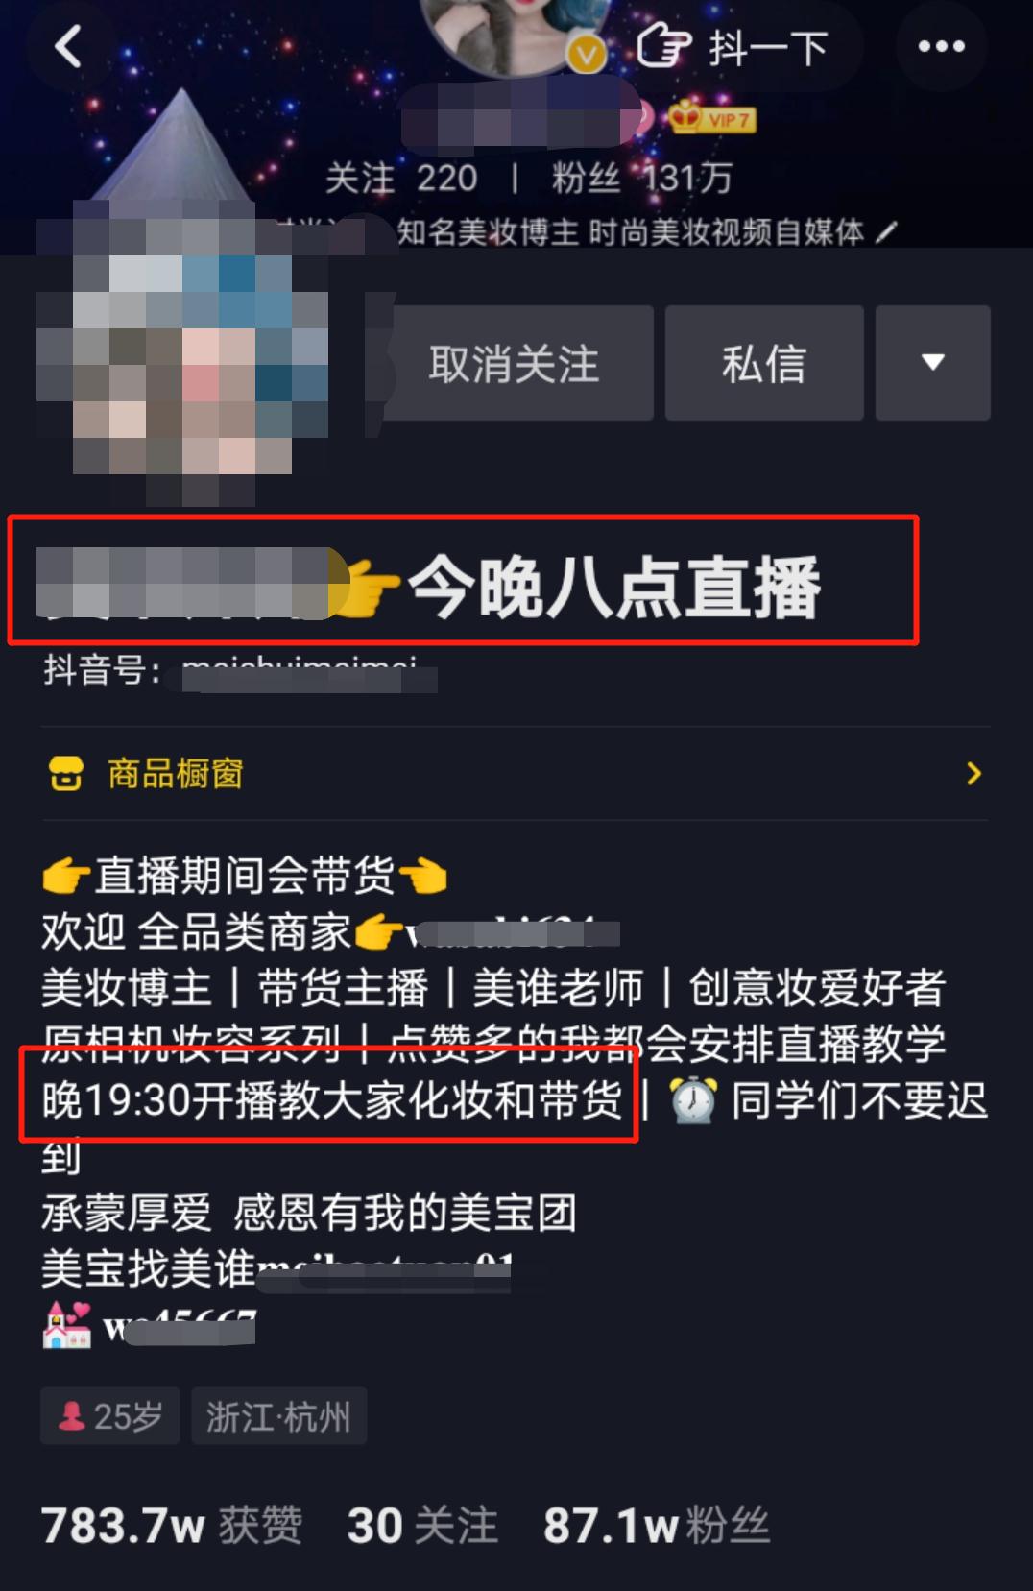
Task: Tap the 商品橱窗 shop icon
Action: click(66, 773)
